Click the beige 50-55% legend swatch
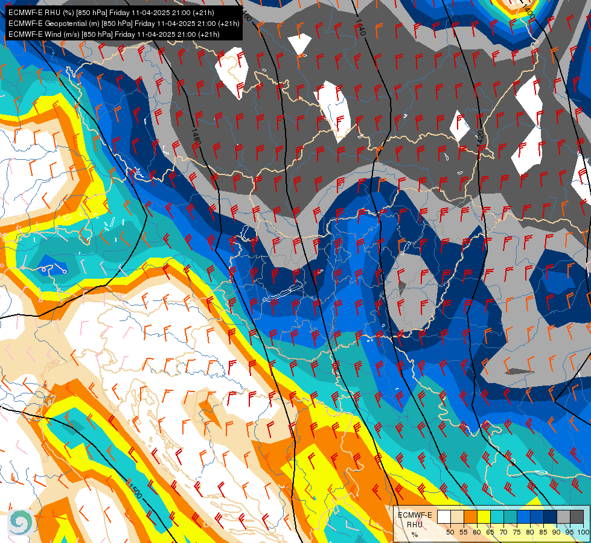 click(457, 516)
